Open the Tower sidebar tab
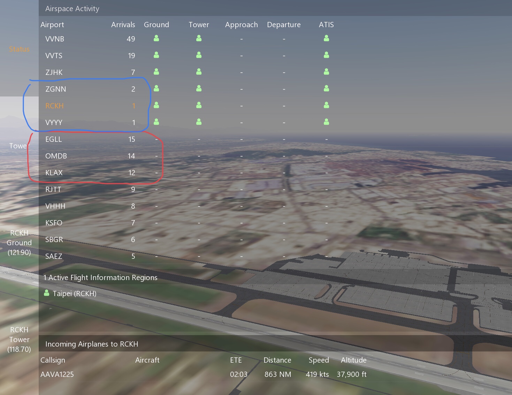512x395 pixels. [x=19, y=146]
